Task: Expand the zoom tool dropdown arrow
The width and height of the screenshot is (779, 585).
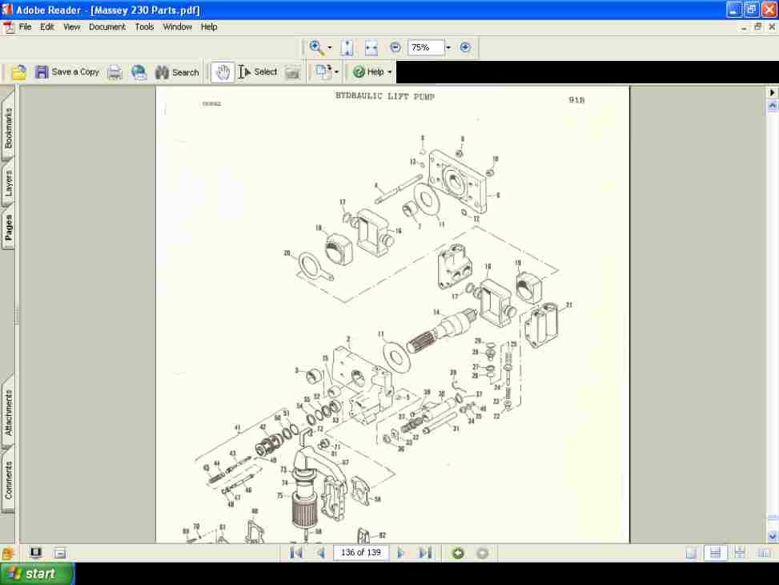Action: [330, 47]
